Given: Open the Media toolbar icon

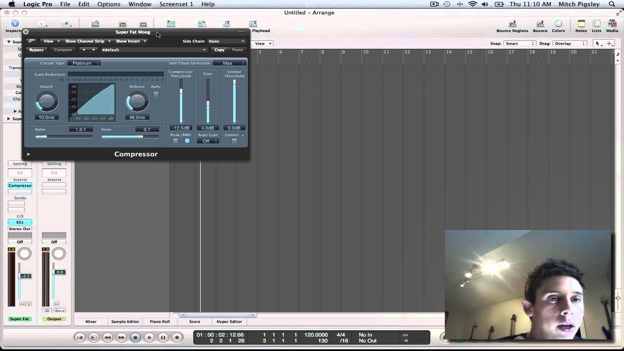Looking at the screenshot, I should (612, 23).
